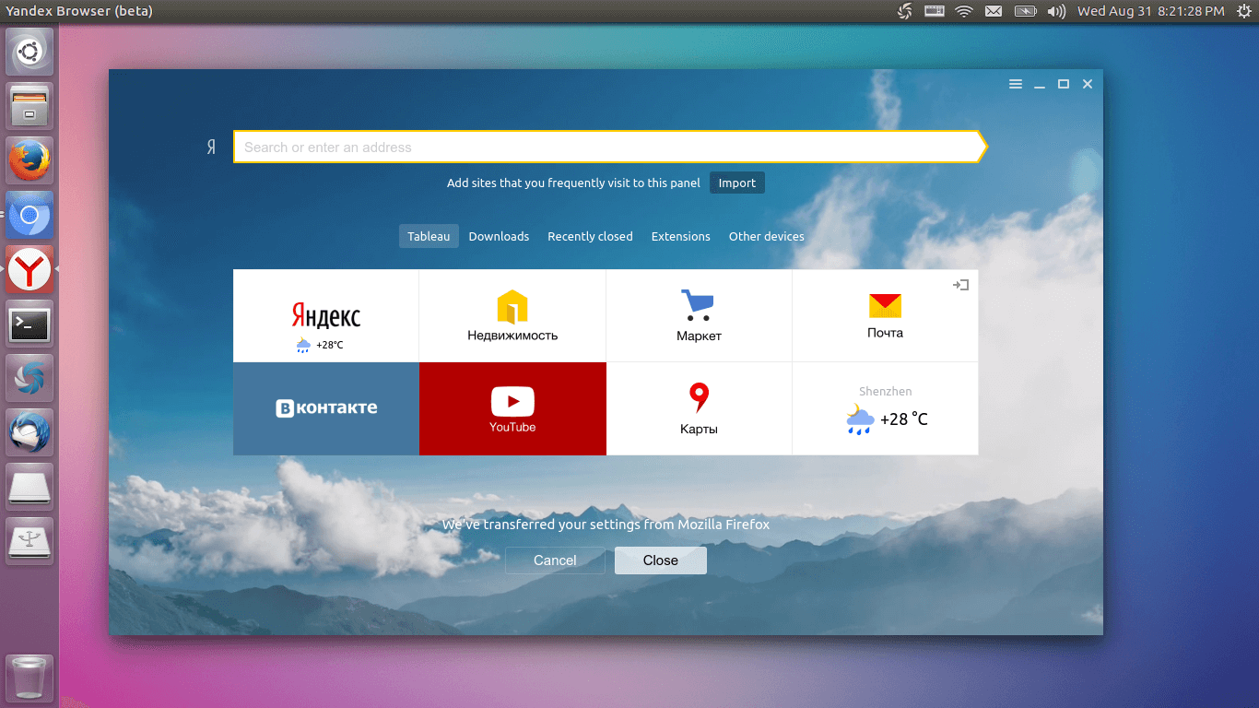The width and height of the screenshot is (1259, 708).
Task: Open the blue swirl app in the launcher
Action: (x=29, y=378)
